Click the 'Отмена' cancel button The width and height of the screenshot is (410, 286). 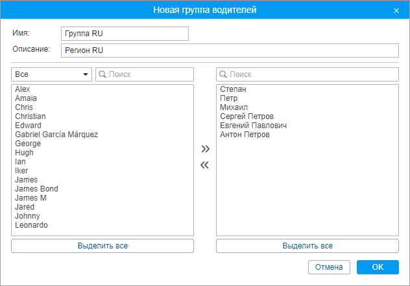(x=329, y=267)
